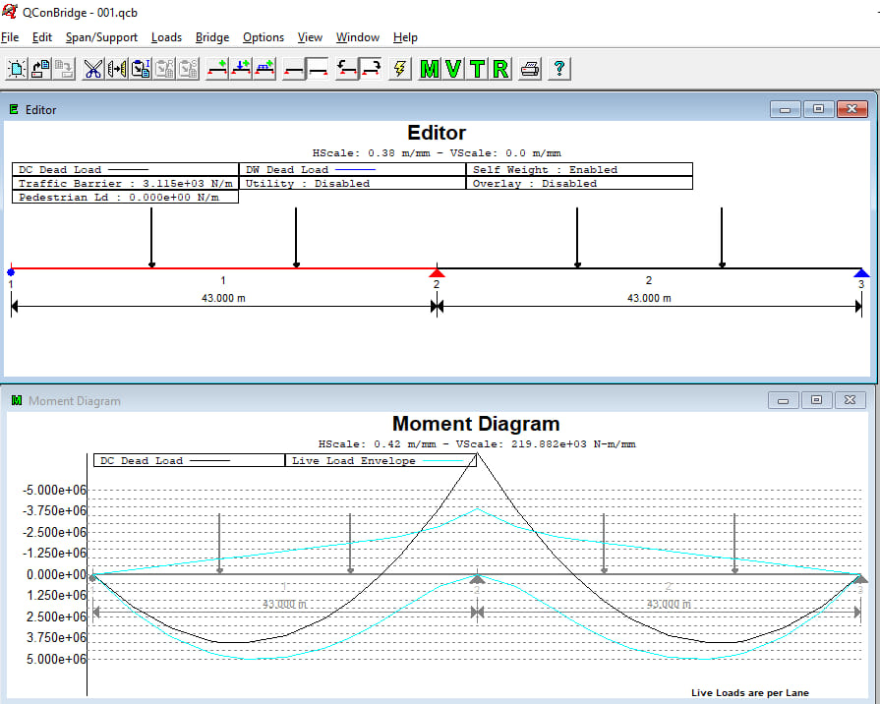Select the red support 2 triangle in Editor
The image size is (880, 704).
point(437,272)
